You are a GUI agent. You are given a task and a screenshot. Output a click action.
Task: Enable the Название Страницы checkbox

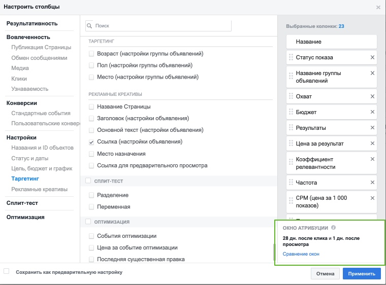(x=91, y=106)
